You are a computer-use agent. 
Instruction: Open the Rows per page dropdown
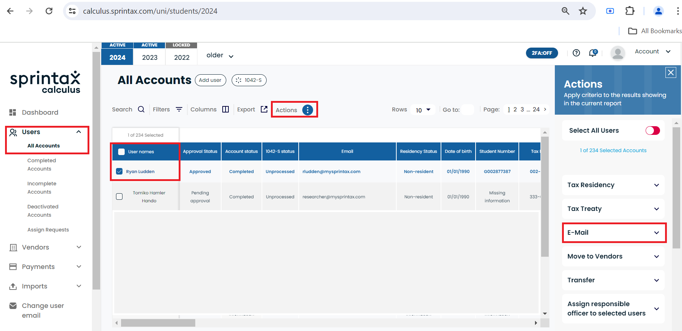[423, 110]
